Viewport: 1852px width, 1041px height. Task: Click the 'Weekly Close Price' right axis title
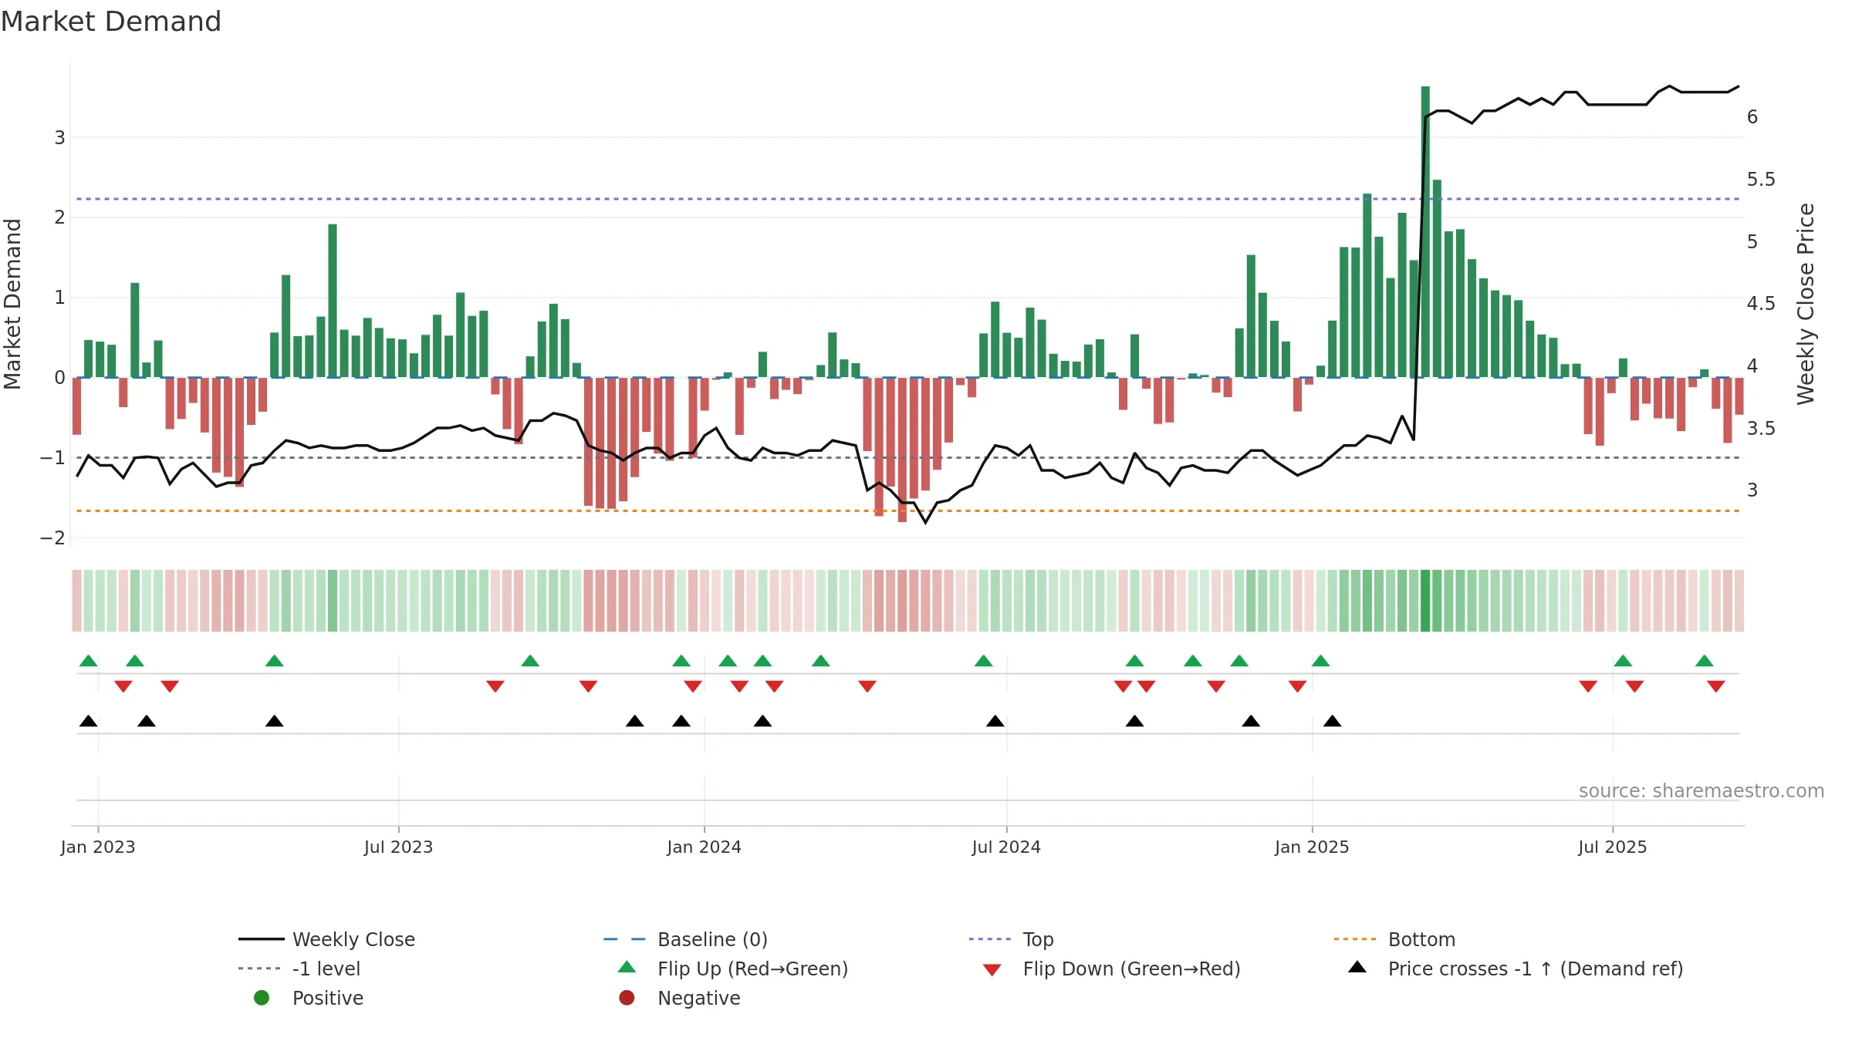pos(1806,304)
